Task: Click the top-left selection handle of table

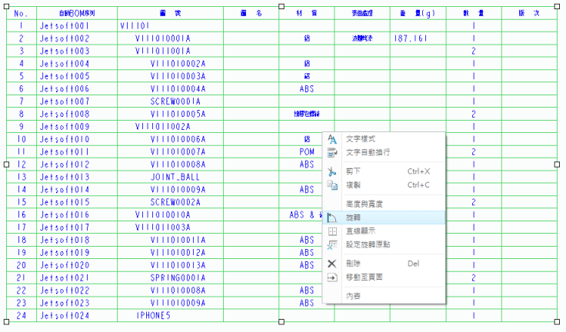Action: (8, 6)
